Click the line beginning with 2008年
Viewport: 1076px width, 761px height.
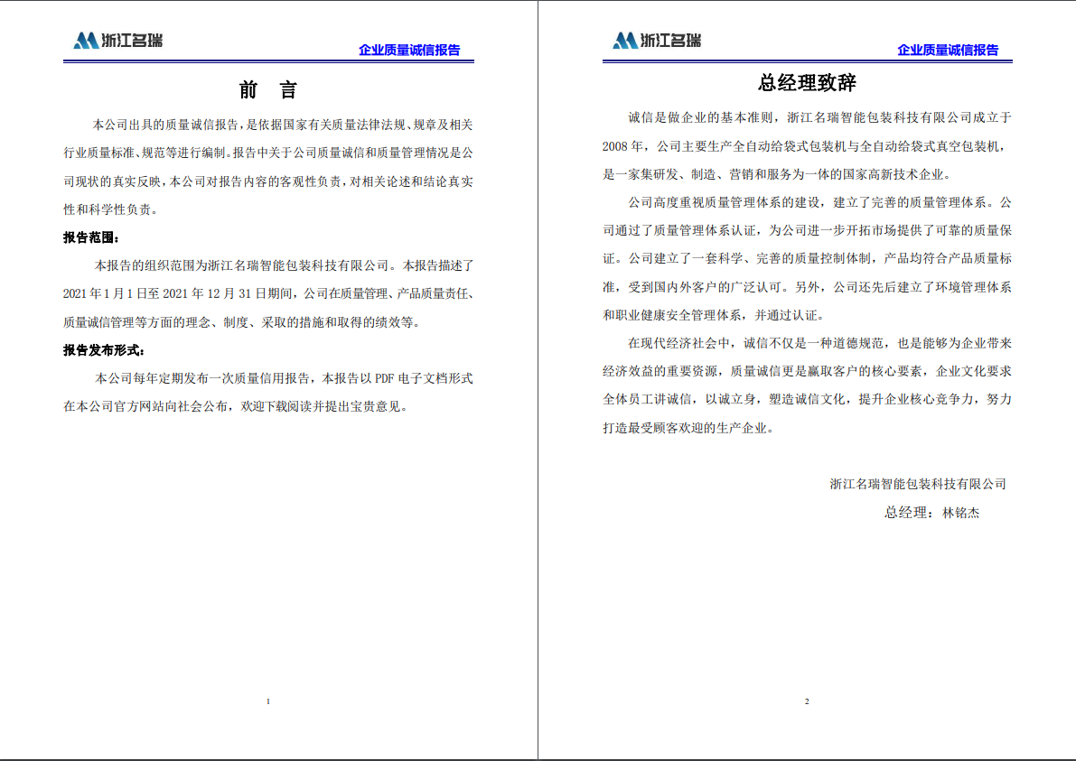pos(807,146)
